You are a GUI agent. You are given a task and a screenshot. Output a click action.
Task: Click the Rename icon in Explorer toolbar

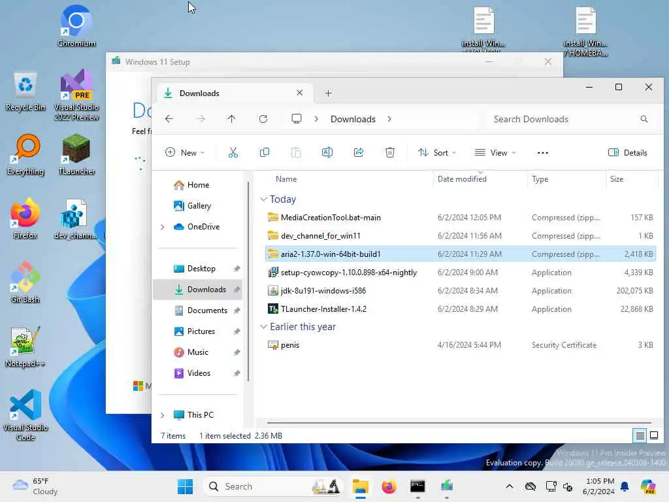coord(327,152)
